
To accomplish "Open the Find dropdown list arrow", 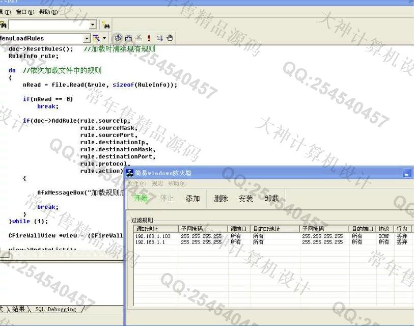I will [x=92, y=24].
